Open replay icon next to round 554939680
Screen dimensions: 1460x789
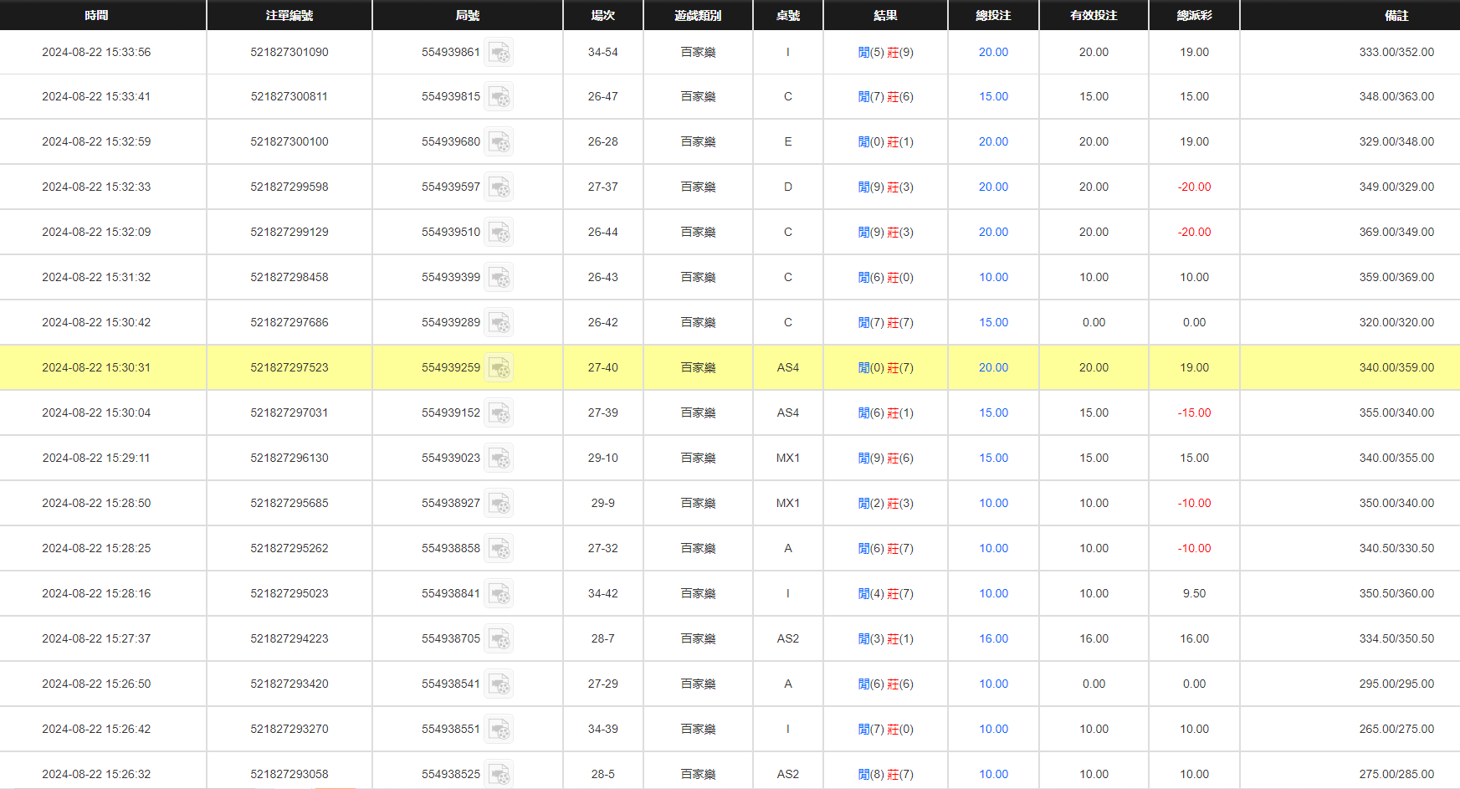point(499,142)
